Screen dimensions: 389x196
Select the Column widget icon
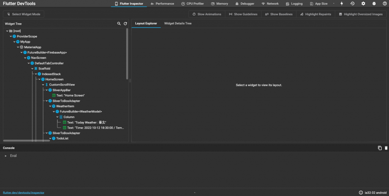[61, 117]
